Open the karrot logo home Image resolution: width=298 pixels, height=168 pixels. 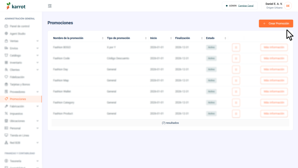click(x=16, y=6)
